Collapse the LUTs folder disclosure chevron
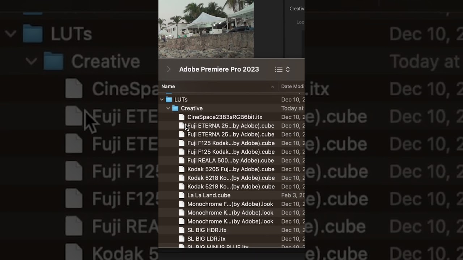The image size is (463, 260). [x=162, y=99]
